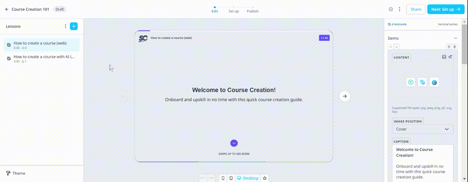Image resolution: width=468 pixels, height=182 pixels.
Task: Add a new lesson with plus button
Action: coord(74,26)
